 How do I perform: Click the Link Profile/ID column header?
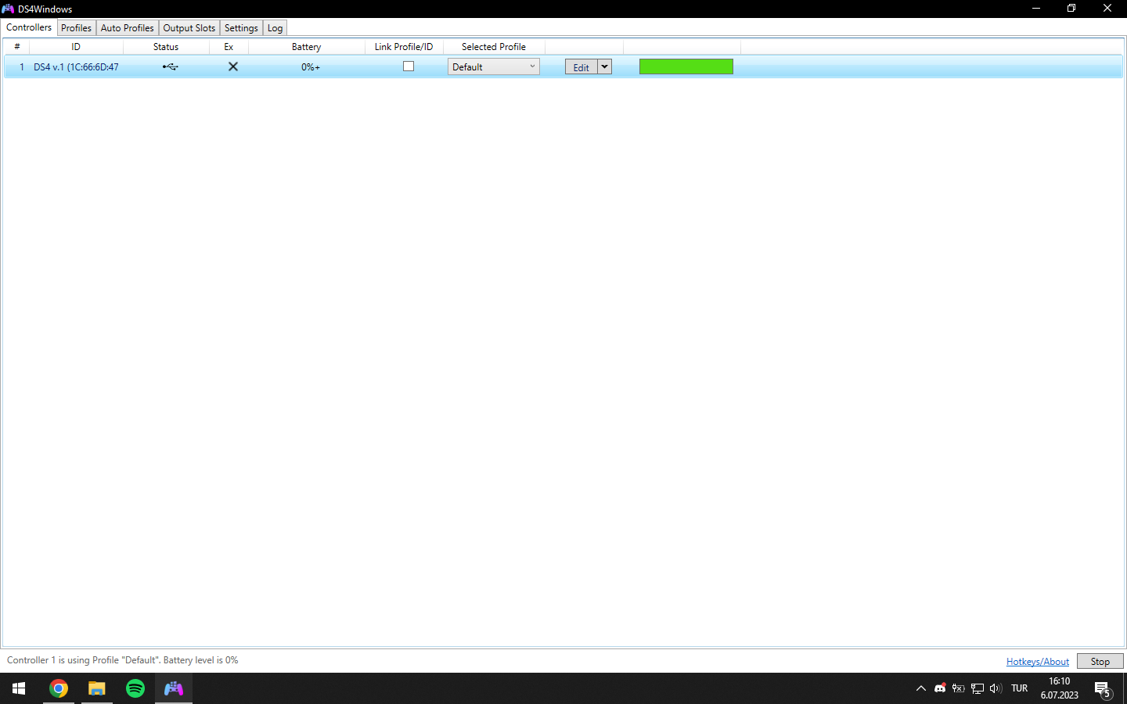tap(404, 47)
